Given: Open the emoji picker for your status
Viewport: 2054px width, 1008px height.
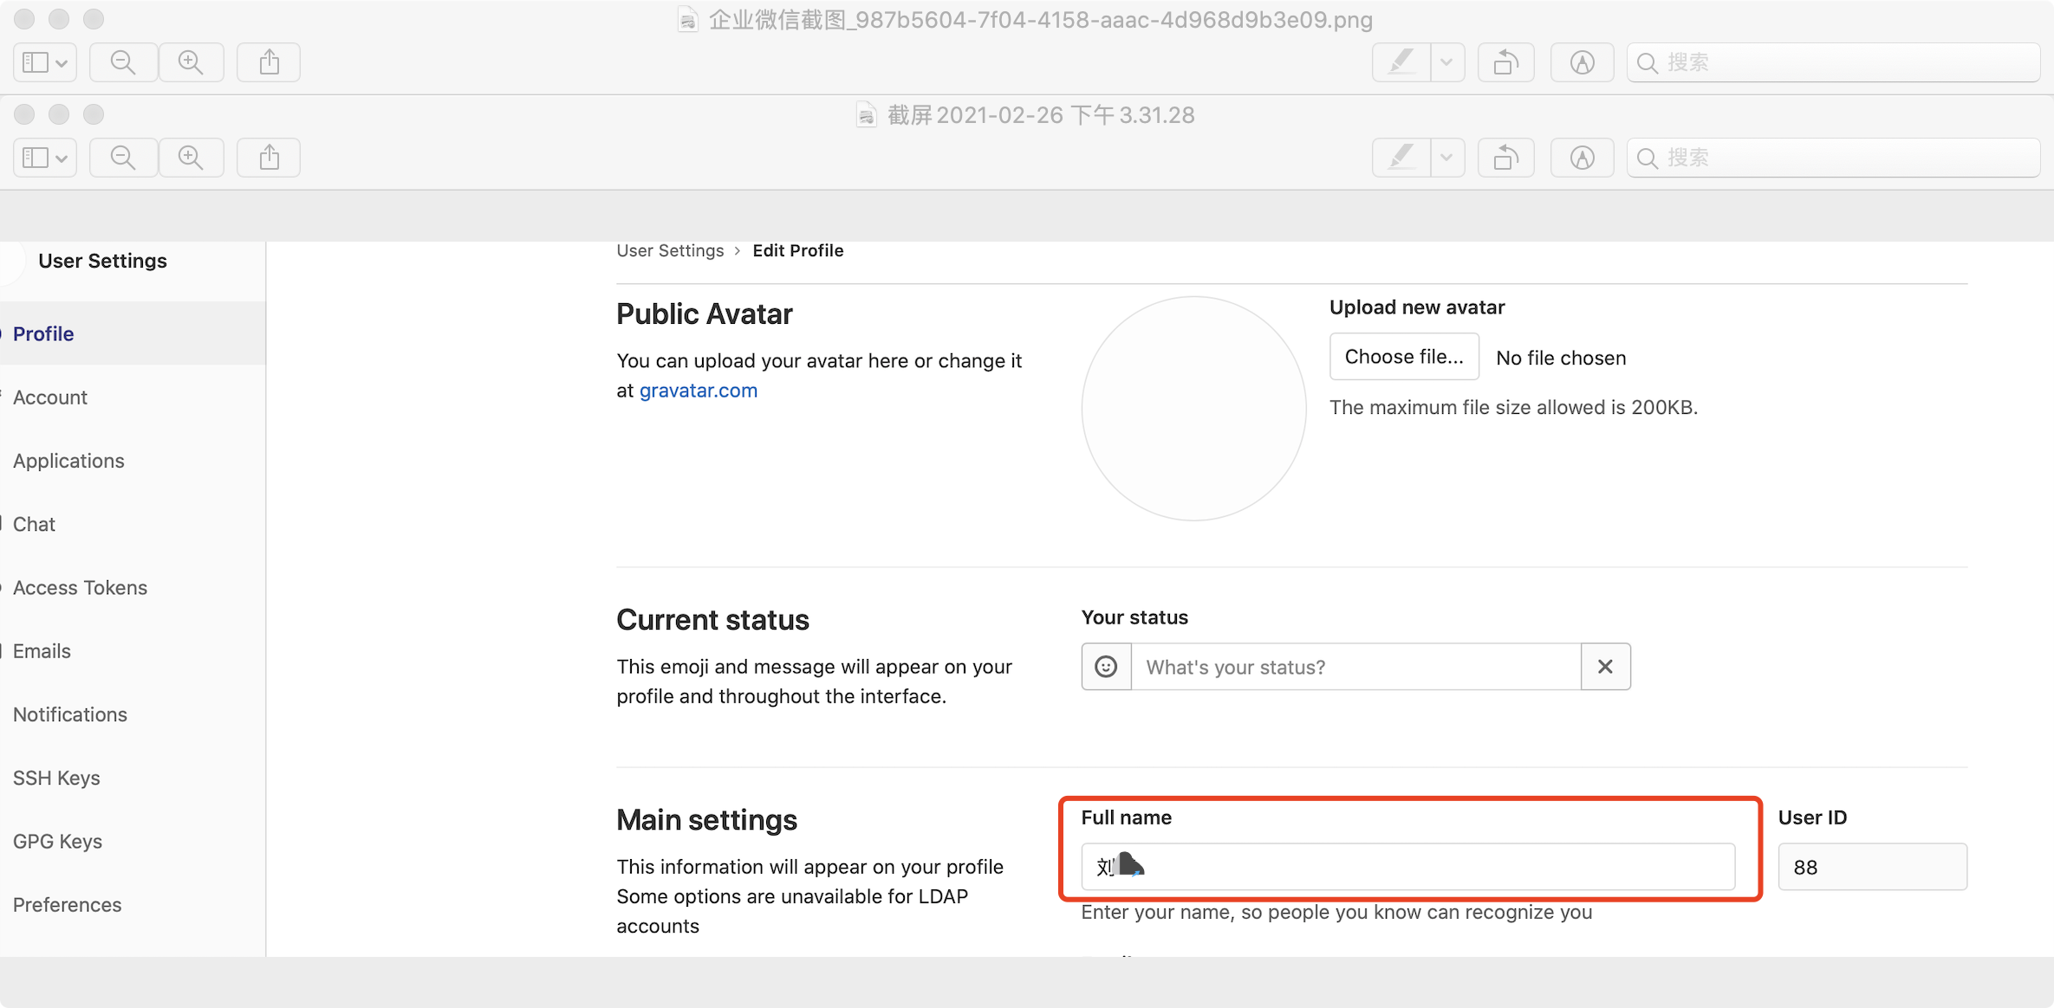Looking at the screenshot, I should [x=1106, y=666].
